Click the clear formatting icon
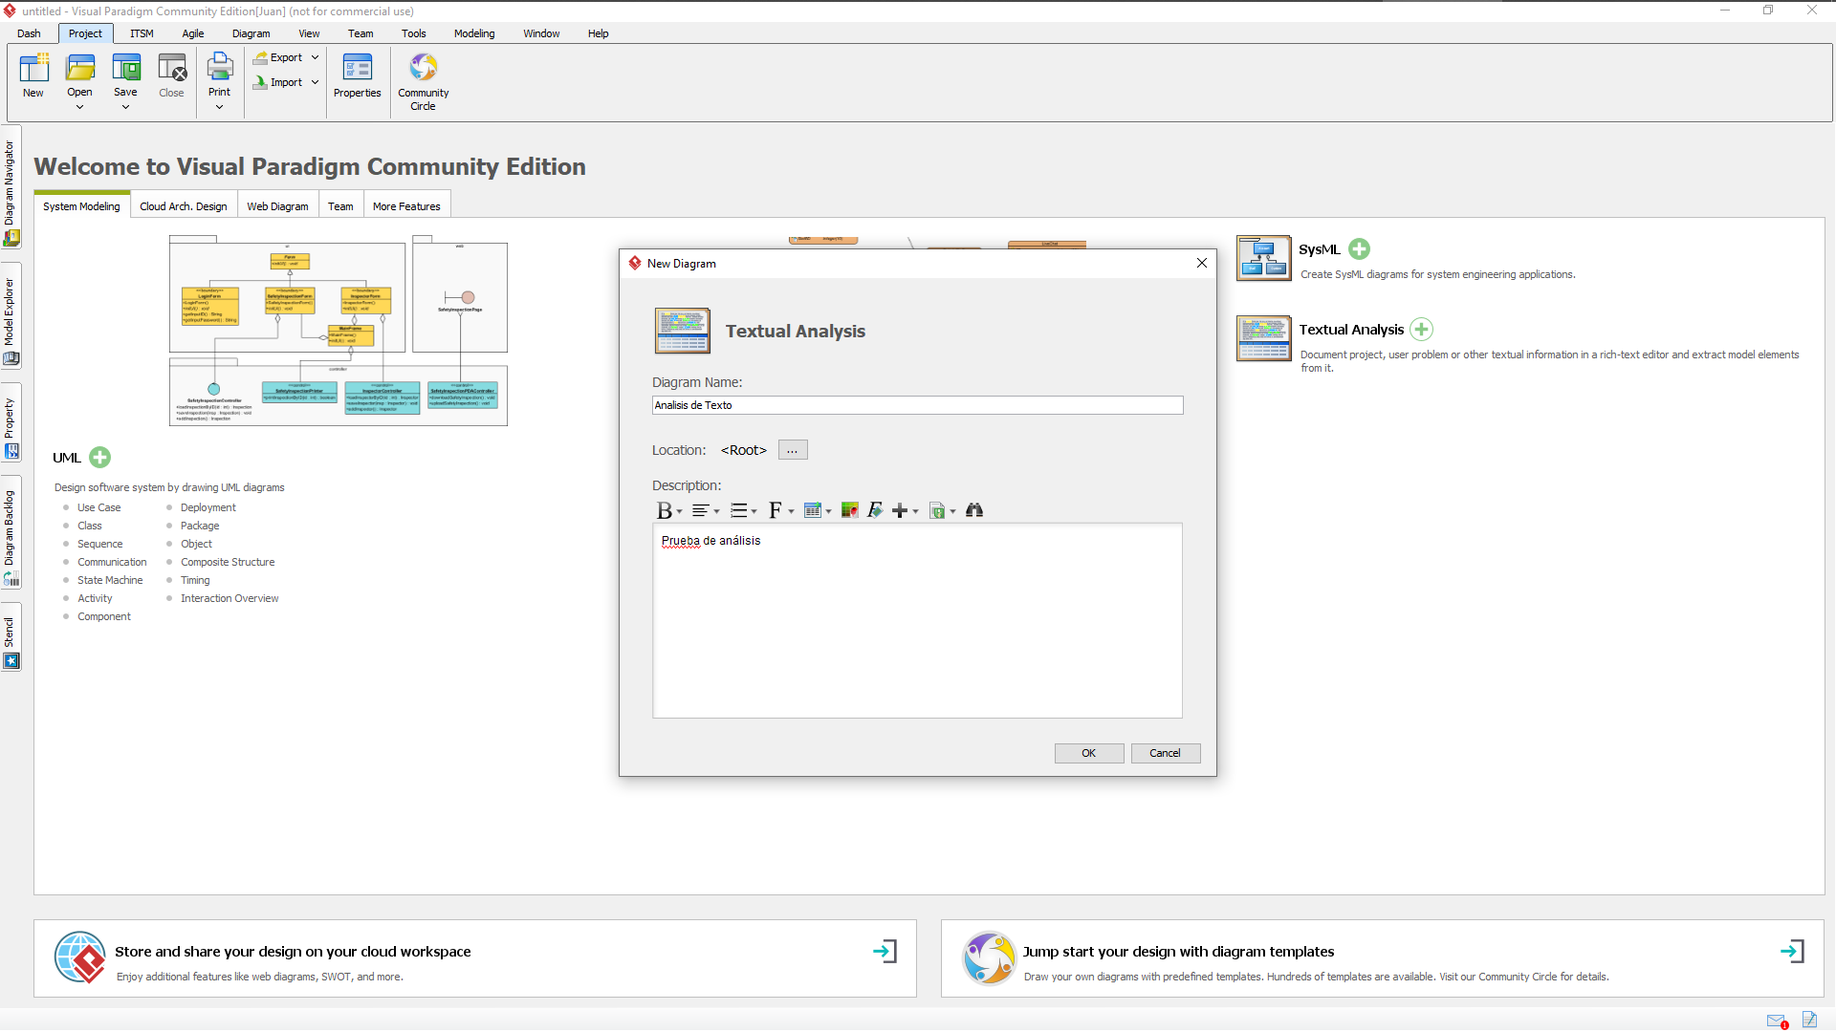This screenshot has height=1032, width=1836. coord(874,510)
